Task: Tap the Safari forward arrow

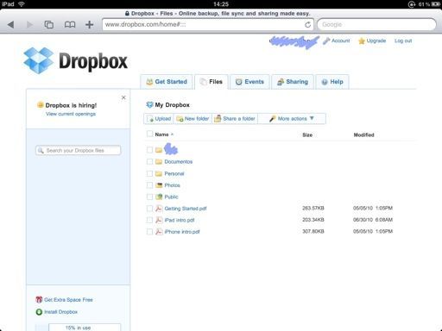Action: pos(29,25)
